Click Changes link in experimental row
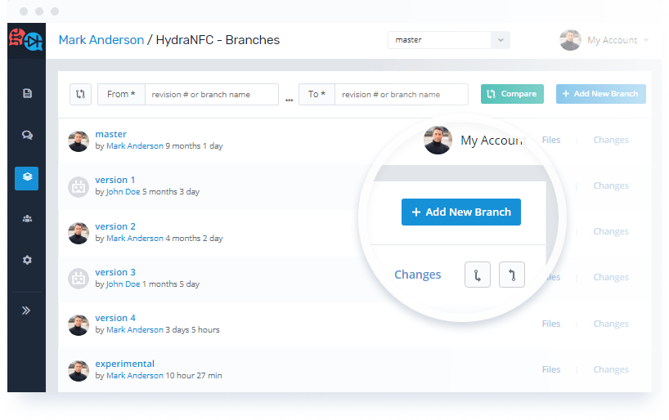 (611, 369)
